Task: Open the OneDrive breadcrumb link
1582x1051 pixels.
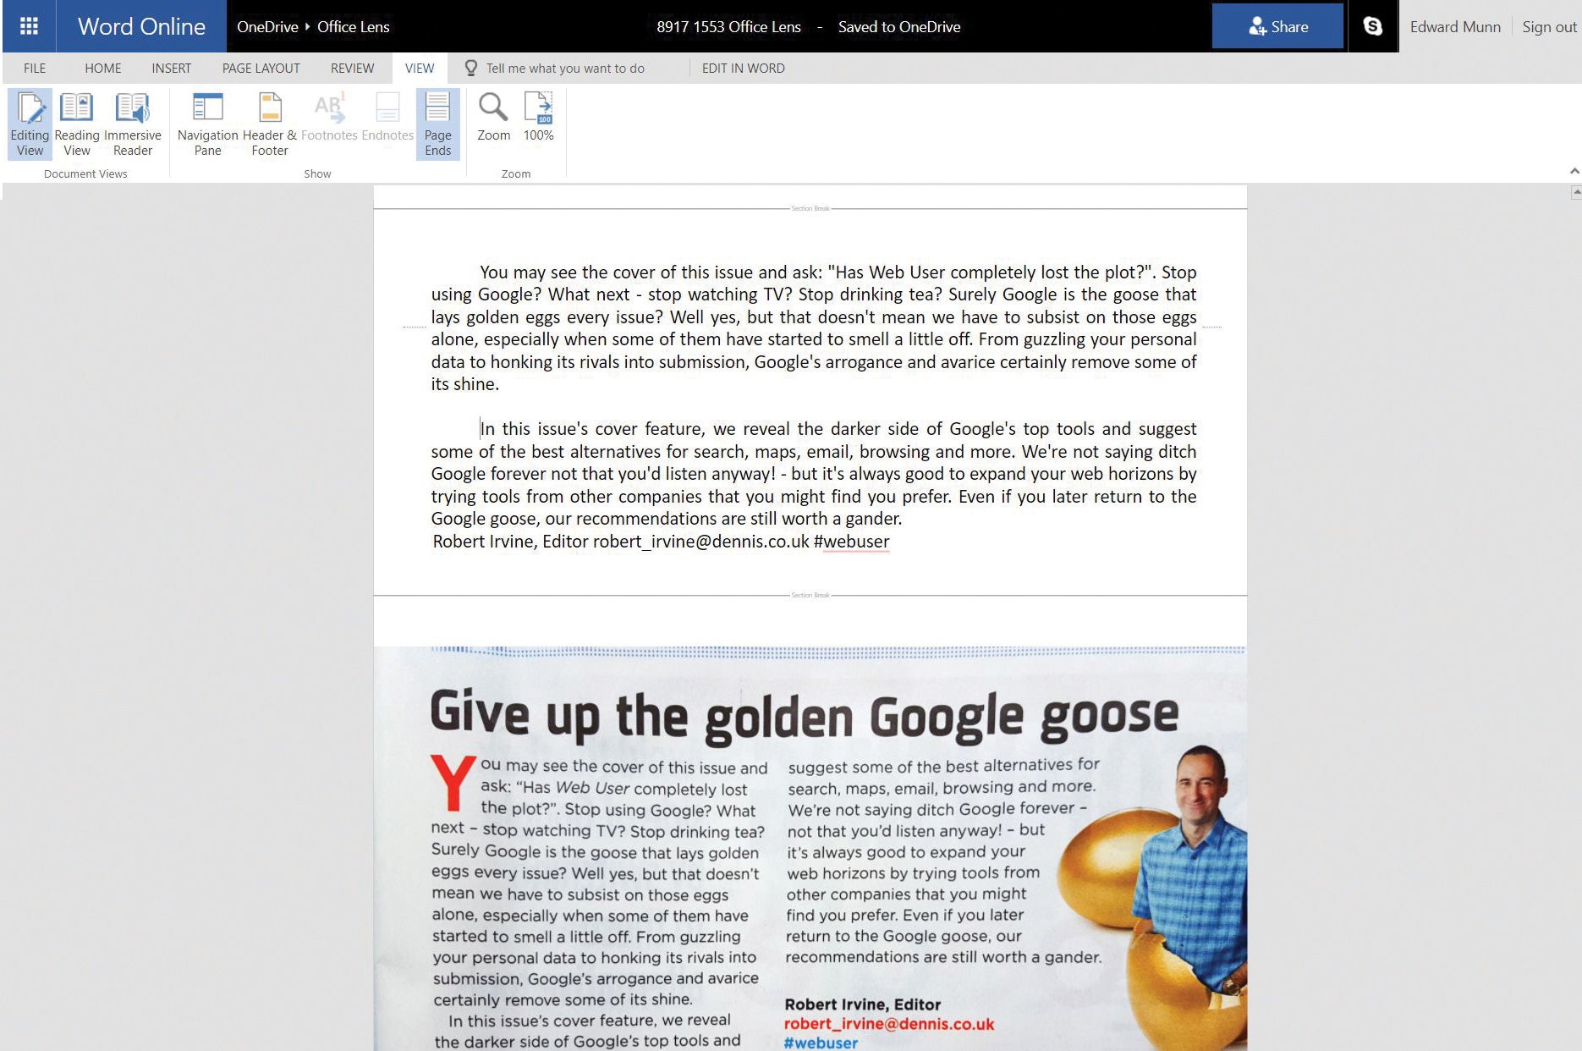Action: coord(267,26)
